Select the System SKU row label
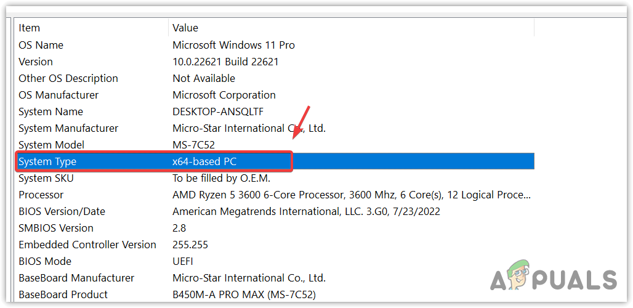633x308 pixels. [x=44, y=178]
